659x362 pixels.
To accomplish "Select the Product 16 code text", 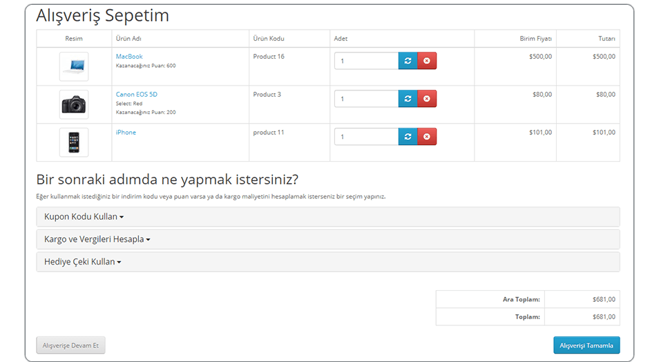I will tap(269, 57).
